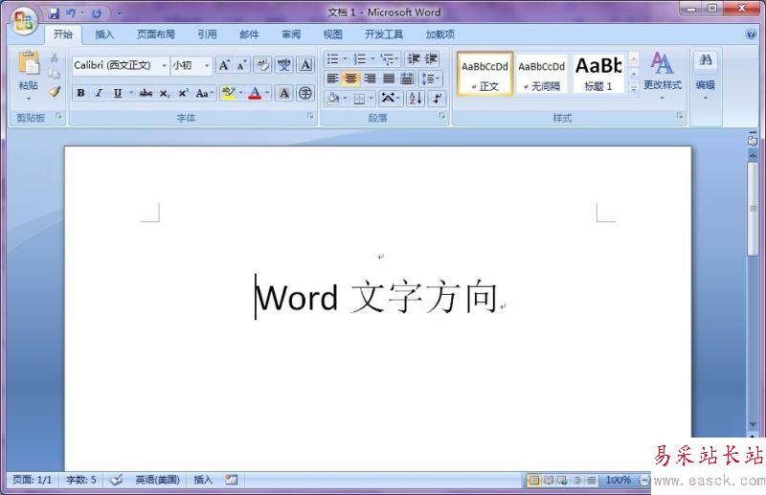This screenshot has width=766, height=495.
Task: Switch to Mailings (邮件) tab
Action: (249, 34)
